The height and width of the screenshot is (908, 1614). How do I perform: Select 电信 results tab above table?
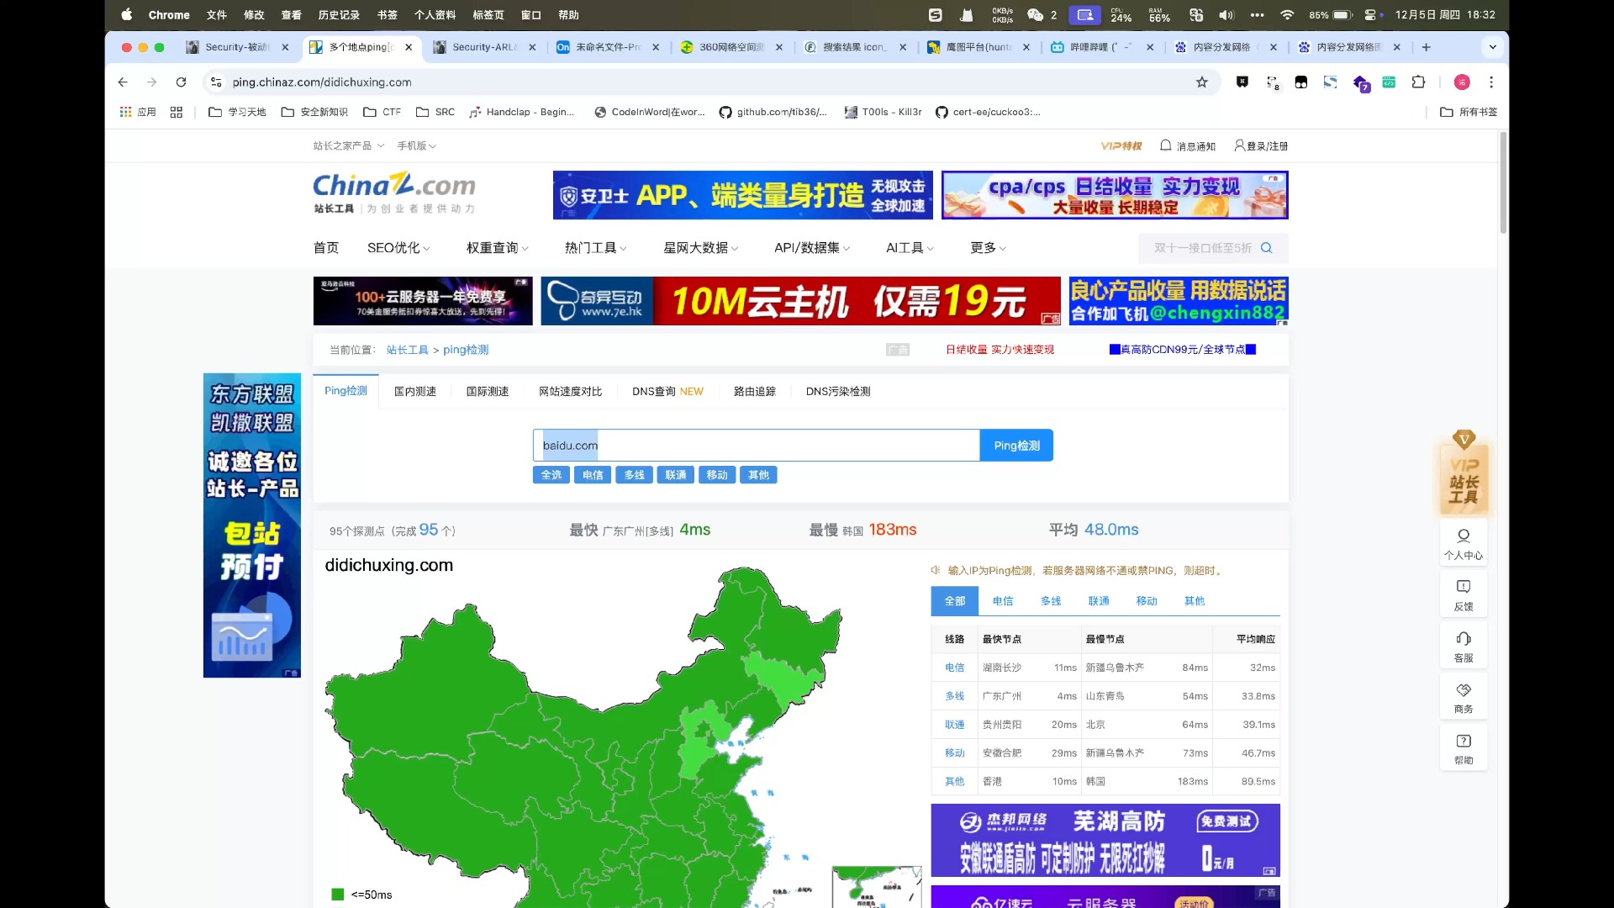click(1003, 600)
